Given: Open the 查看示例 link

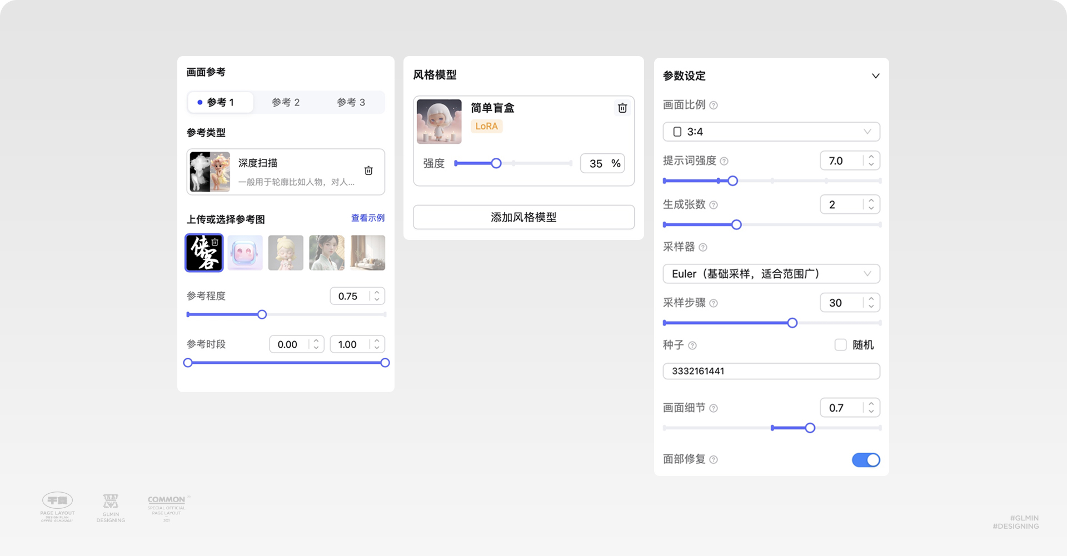Looking at the screenshot, I should click(369, 219).
